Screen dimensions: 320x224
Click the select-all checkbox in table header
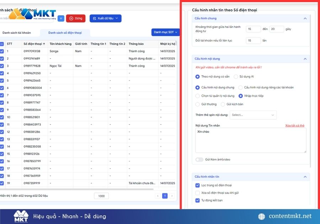click(2, 44)
